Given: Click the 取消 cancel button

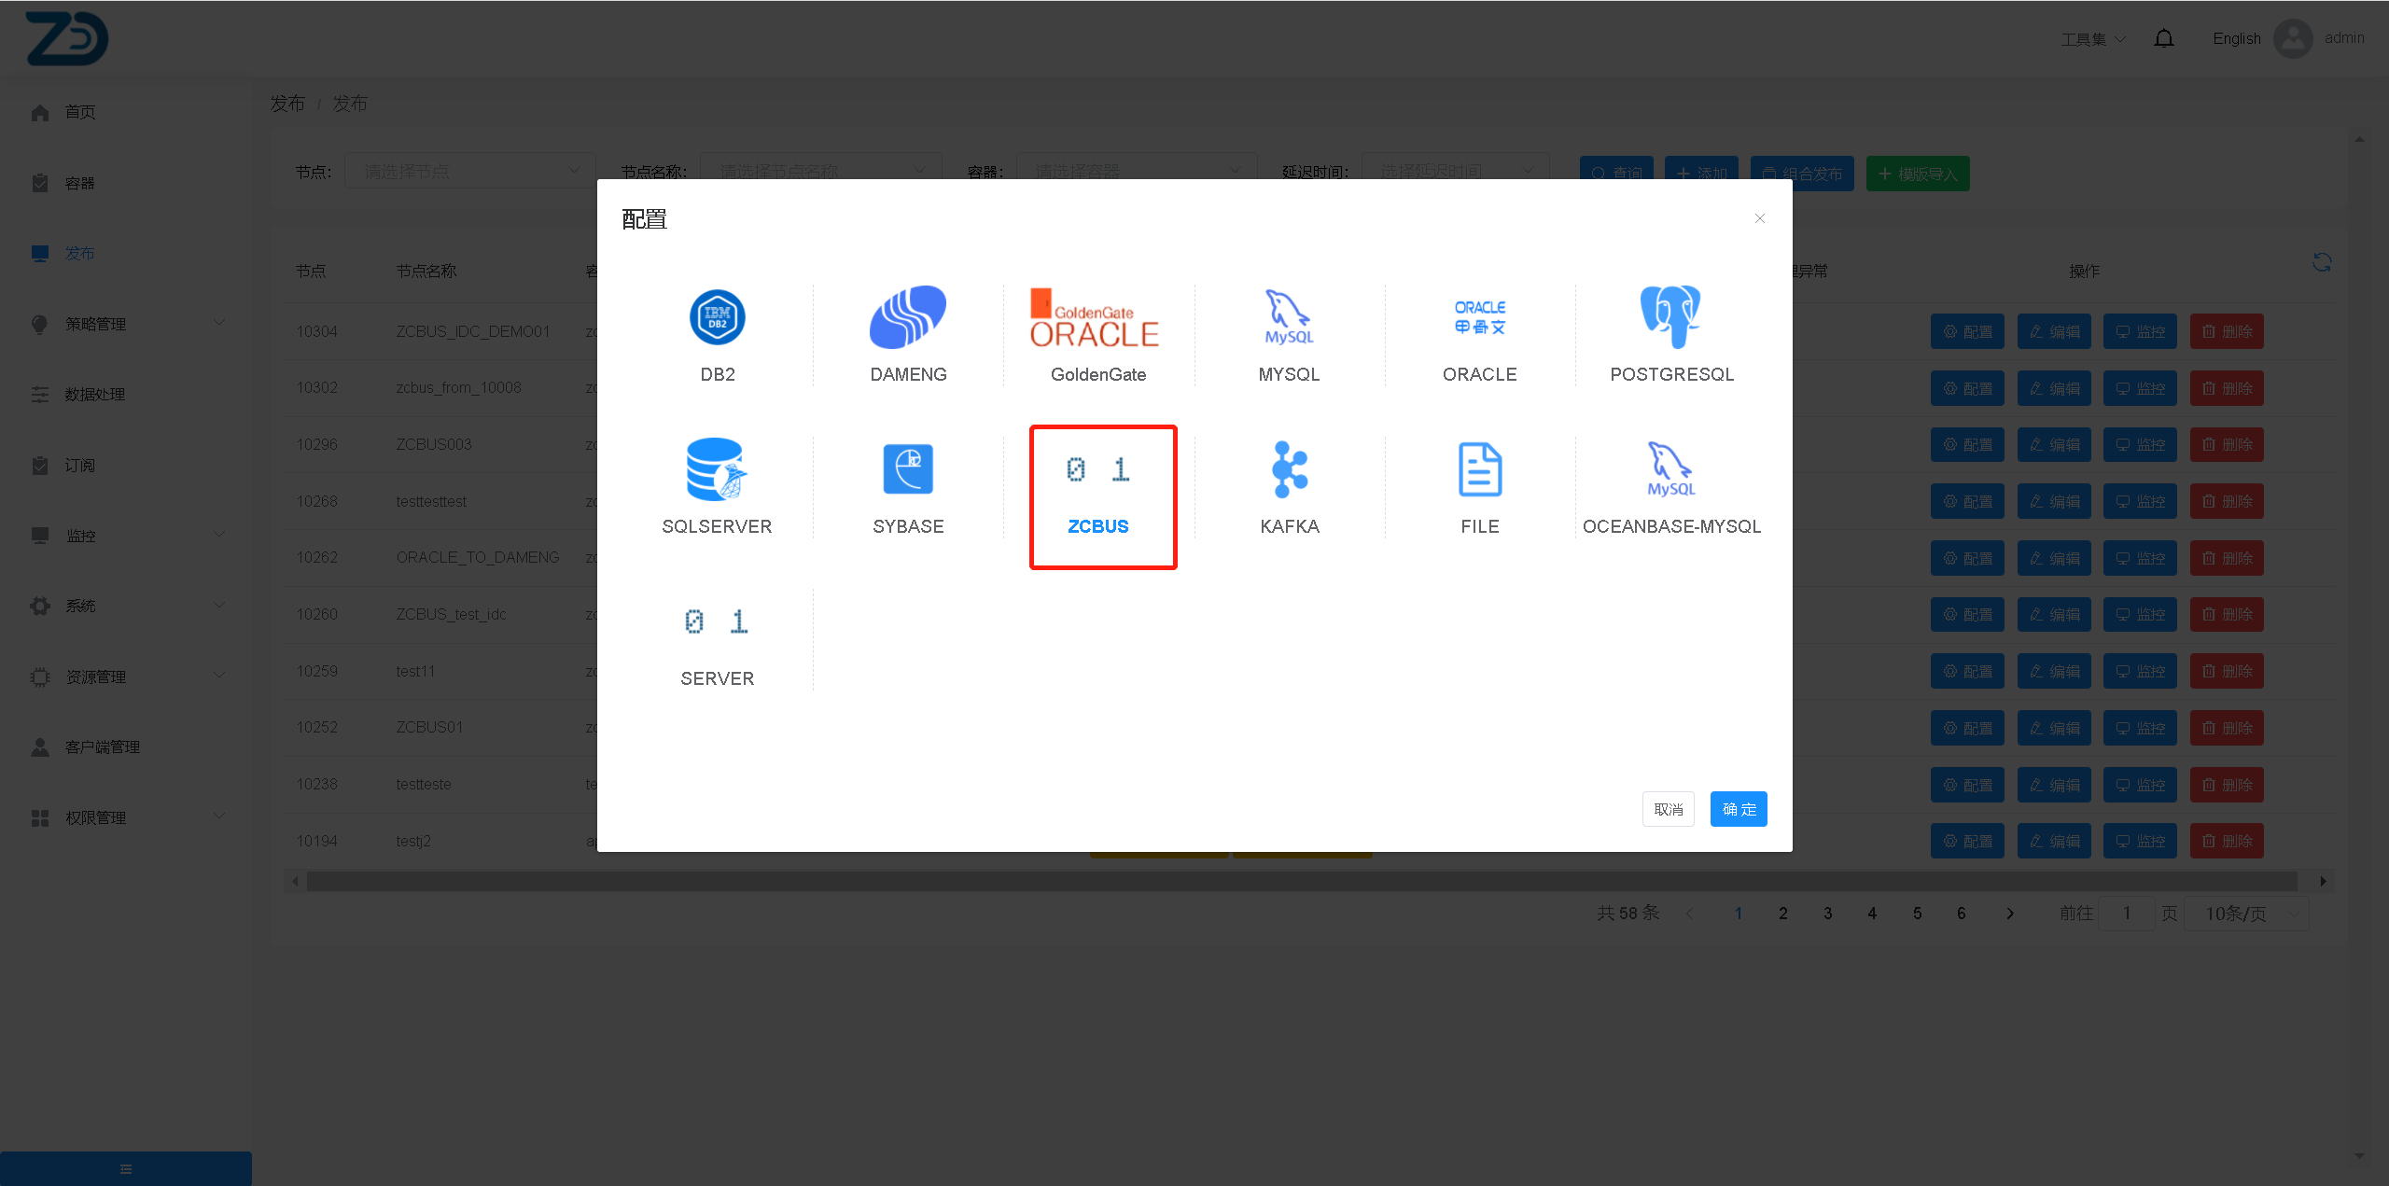Looking at the screenshot, I should tap(1668, 809).
